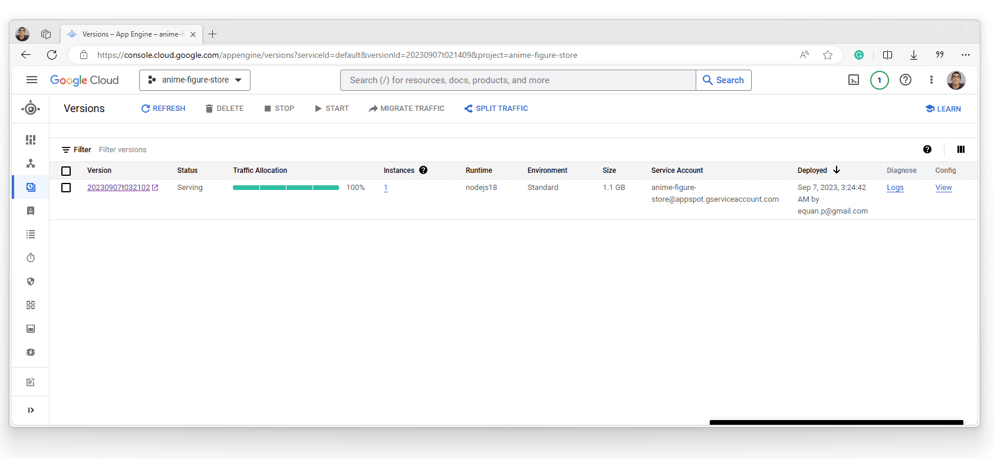Open the LEARN panel

pos(943,109)
